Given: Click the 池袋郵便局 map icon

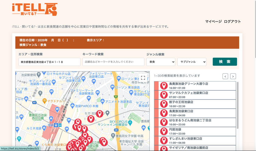Looking at the screenshot, I should tap(39, 75).
